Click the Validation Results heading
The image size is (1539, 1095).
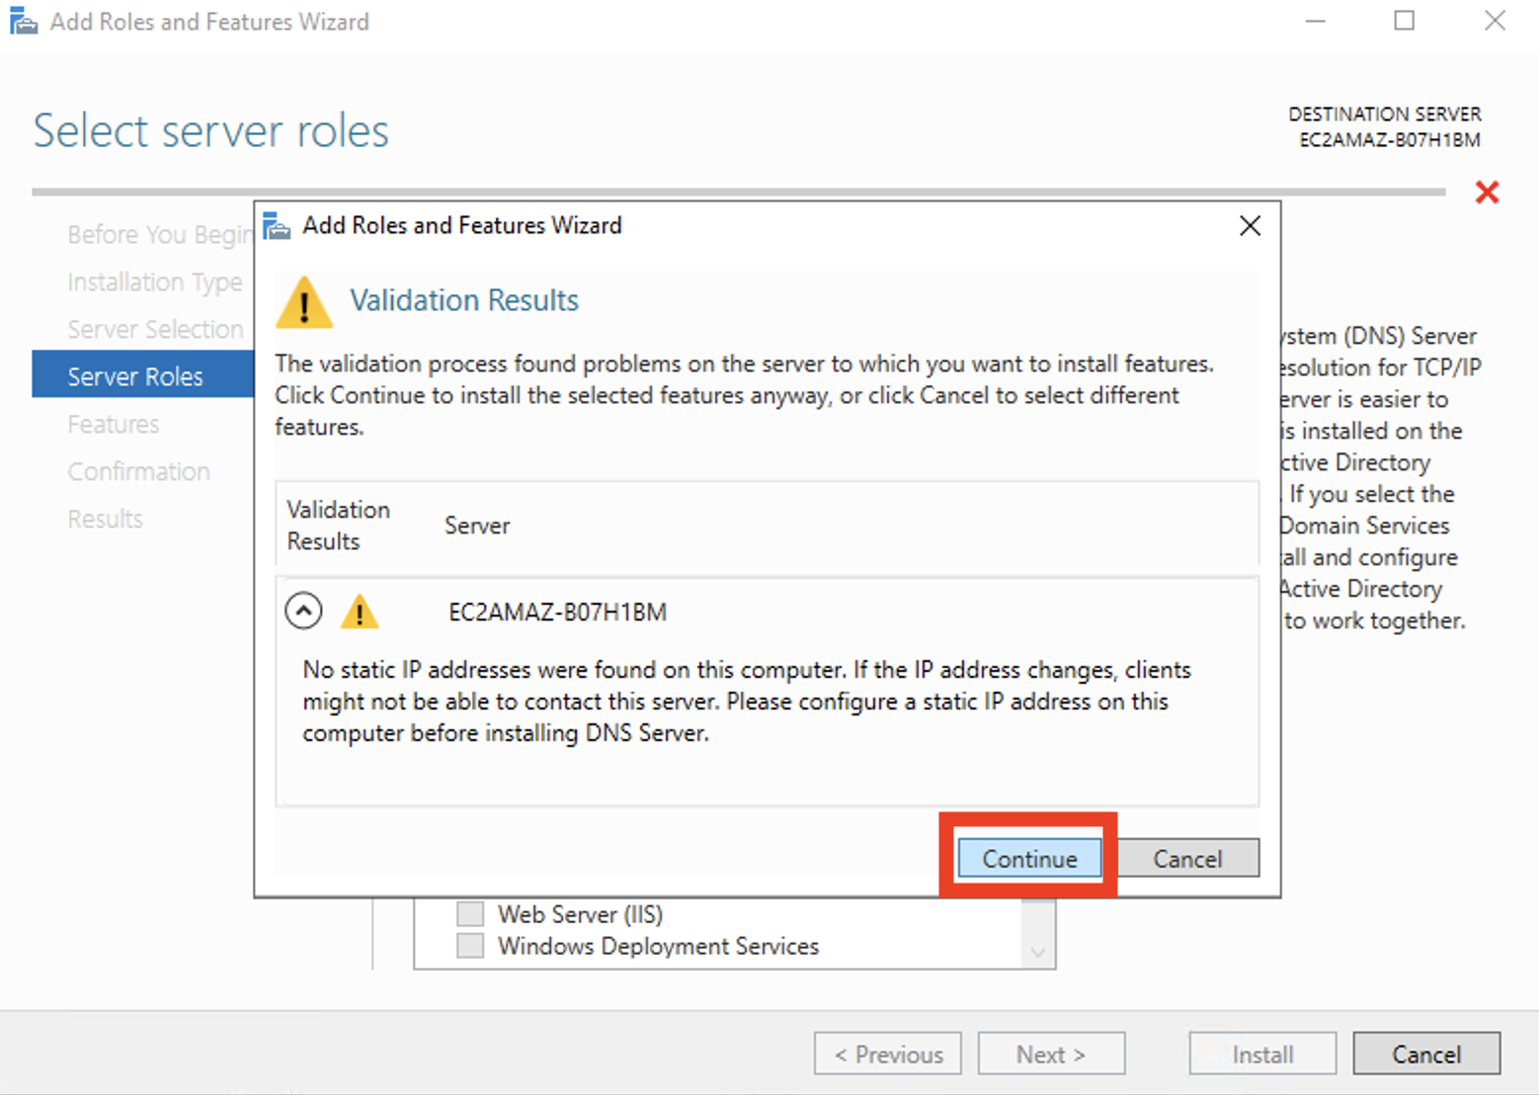coord(464,300)
